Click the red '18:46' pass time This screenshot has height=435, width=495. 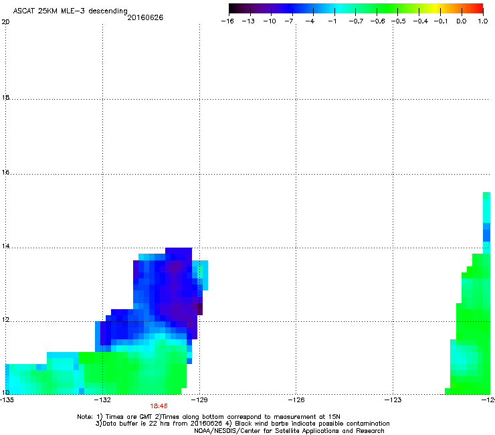[x=159, y=406]
